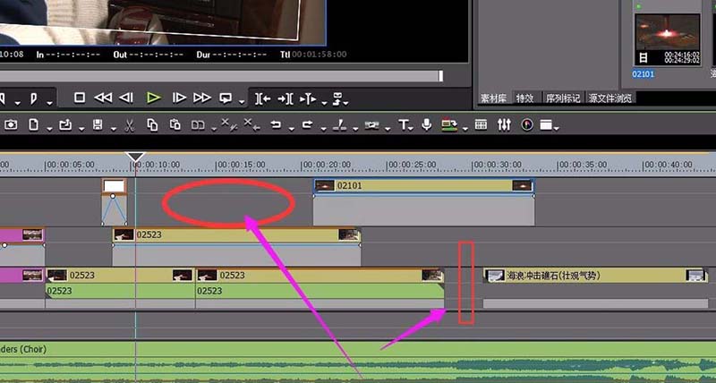716x383 pixels.
Task: Switch to the 序列标记 tab
Action: [563, 98]
